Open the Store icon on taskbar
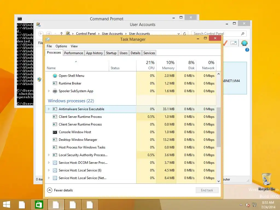Image resolution: width=280 pixels, height=210 pixels. (39, 205)
